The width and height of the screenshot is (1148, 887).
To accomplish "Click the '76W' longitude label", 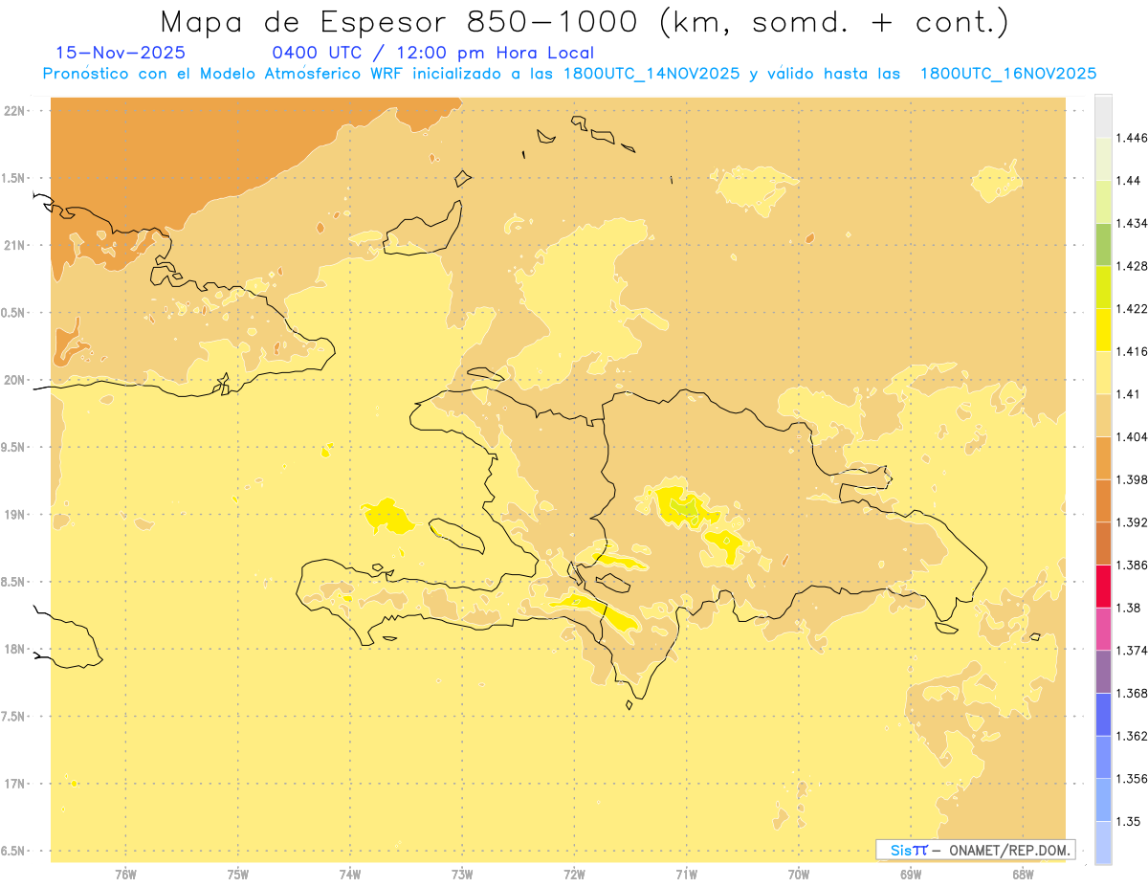I will (x=125, y=874).
